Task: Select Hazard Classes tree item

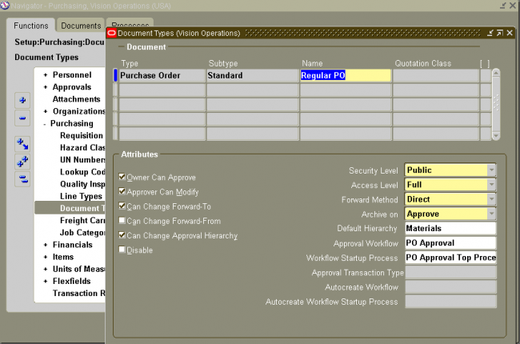Action: point(82,148)
